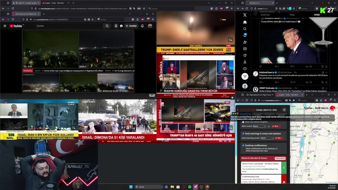Toggle the Tzofar light/dark theme sun button
The width and height of the screenshot is (338, 190).
coord(284,110)
